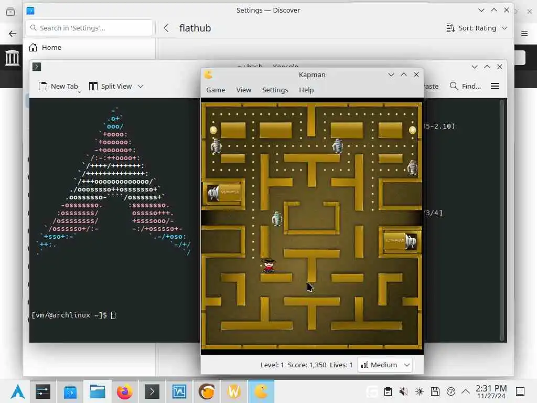The image size is (537, 403).
Task: Open the Settings menu in Kapman
Action: tap(275, 90)
